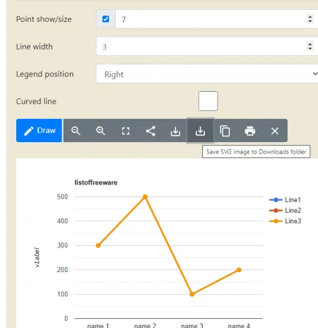Toggle fullscreen view icon
Image resolution: width=318 pixels, height=328 pixels.
point(126,131)
